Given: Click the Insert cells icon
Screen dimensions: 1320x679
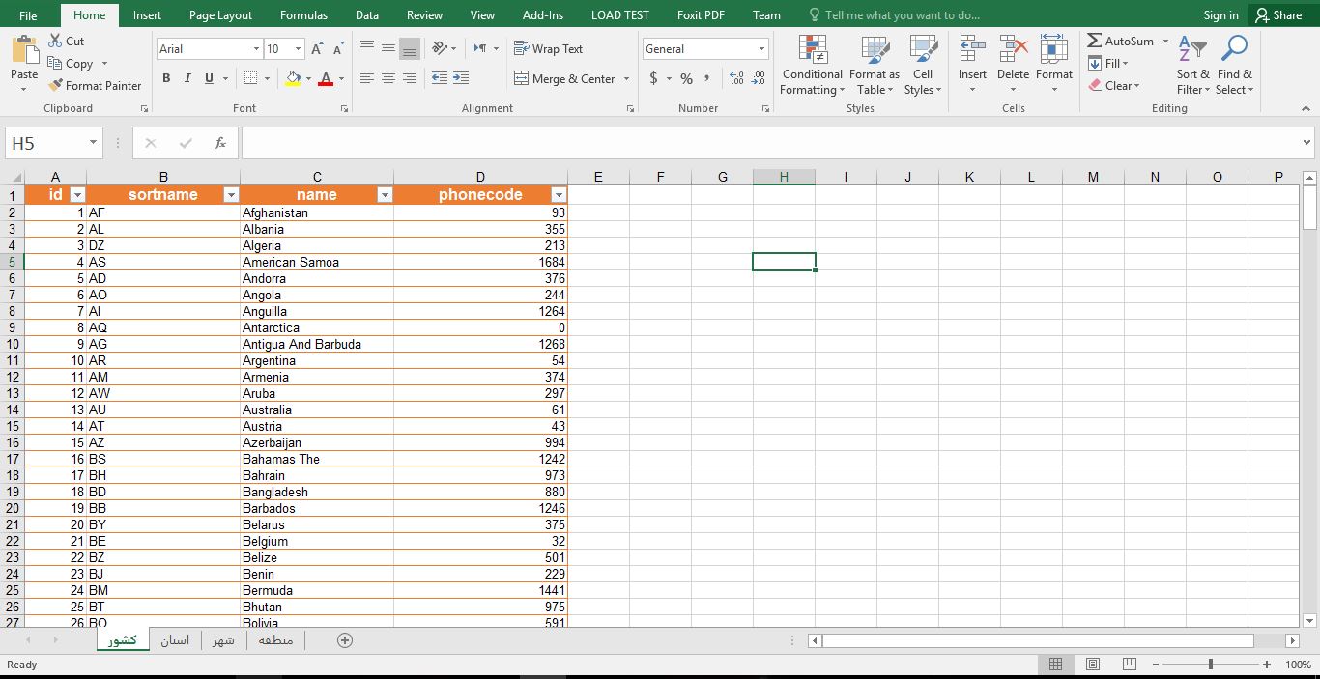Looking at the screenshot, I should (x=972, y=49).
